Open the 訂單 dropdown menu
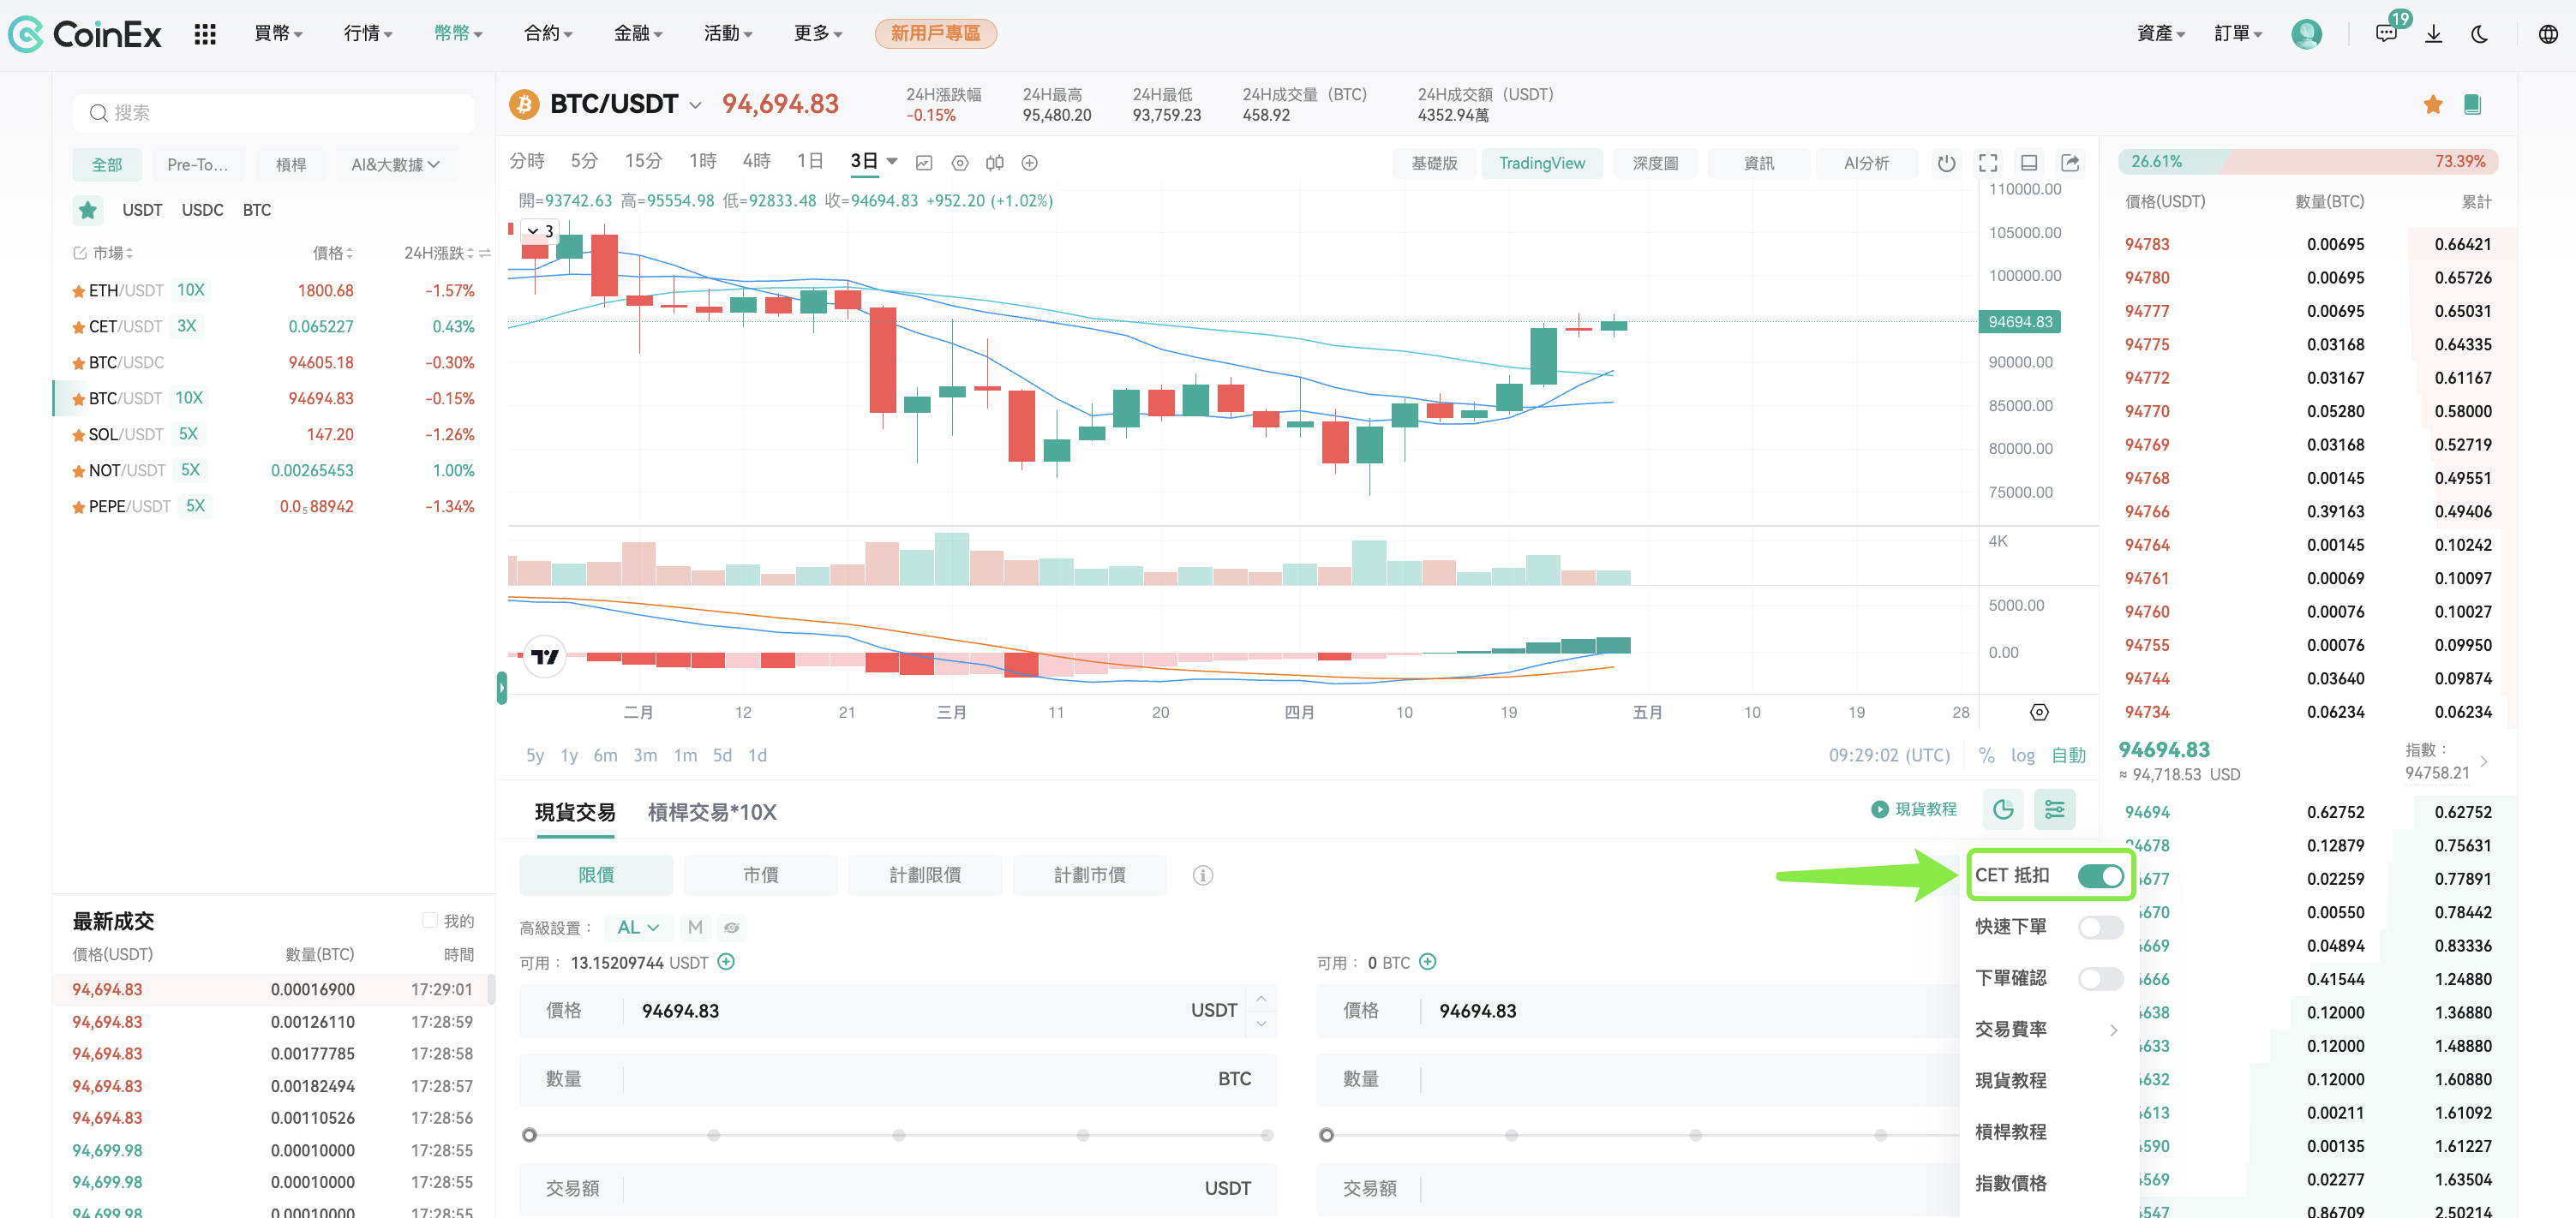The image size is (2576, 1218). tap(2237, 34)
